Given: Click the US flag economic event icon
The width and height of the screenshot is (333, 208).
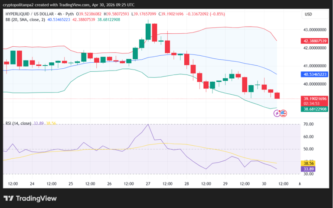Looking at the screenshot, I should tap(283, 114).
